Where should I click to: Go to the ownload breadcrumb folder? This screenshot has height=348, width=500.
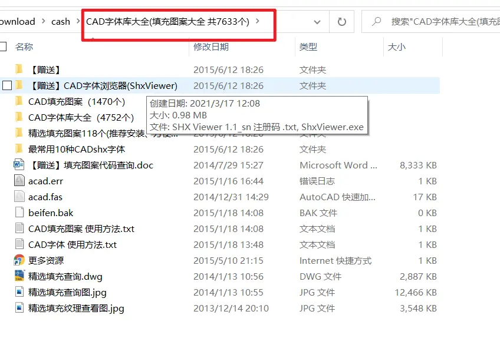point(18,21)
